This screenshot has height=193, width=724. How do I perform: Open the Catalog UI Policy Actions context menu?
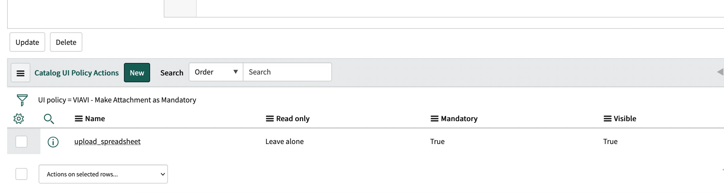pos(20,72)
